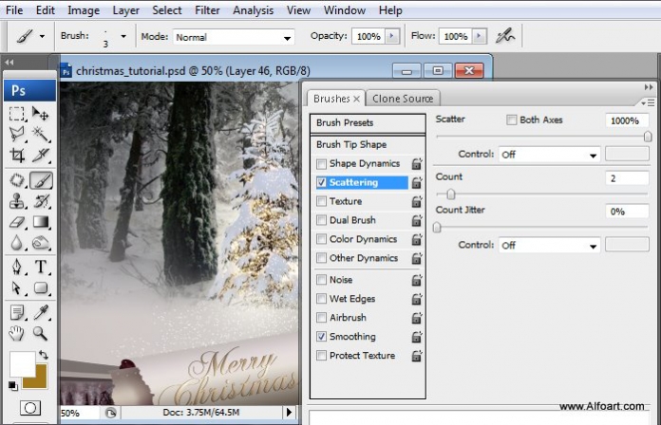Check the Both Axes checkbox
661x425 pixels.
[x=511, y=120]
